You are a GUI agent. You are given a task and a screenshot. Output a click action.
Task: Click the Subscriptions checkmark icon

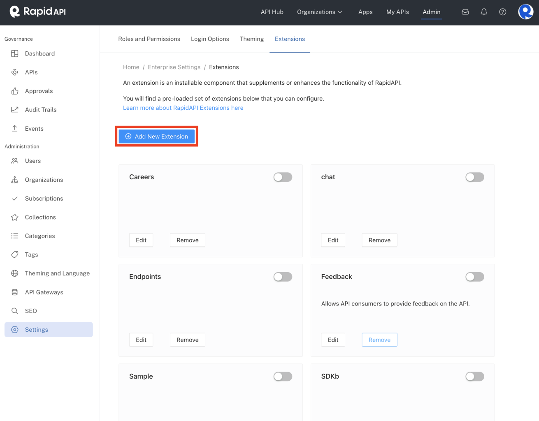point(15,199)
